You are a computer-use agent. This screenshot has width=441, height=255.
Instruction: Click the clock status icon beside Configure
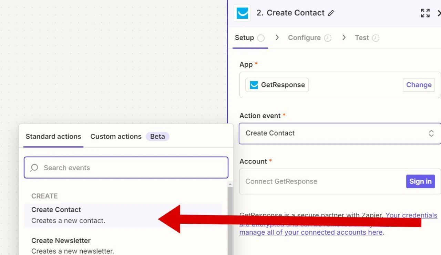[x=328, y=38]
